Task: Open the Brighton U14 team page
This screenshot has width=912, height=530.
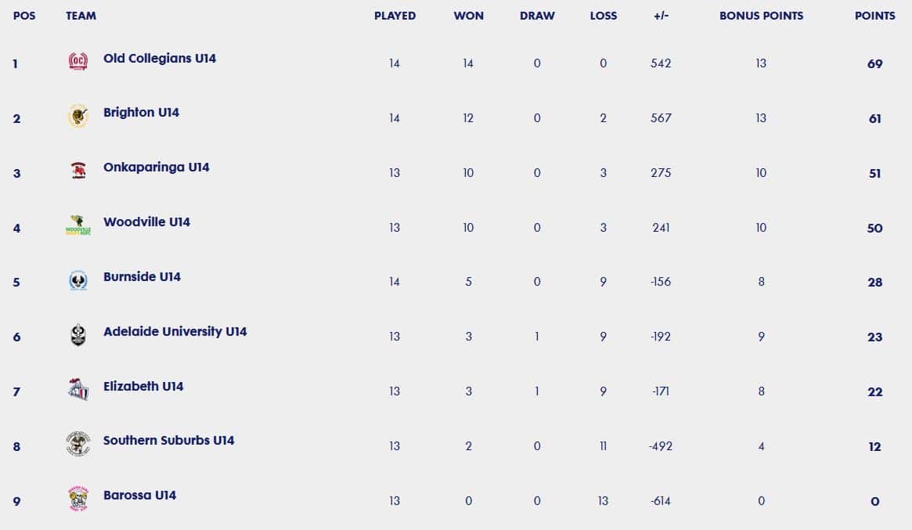Action: coord(142,112)
